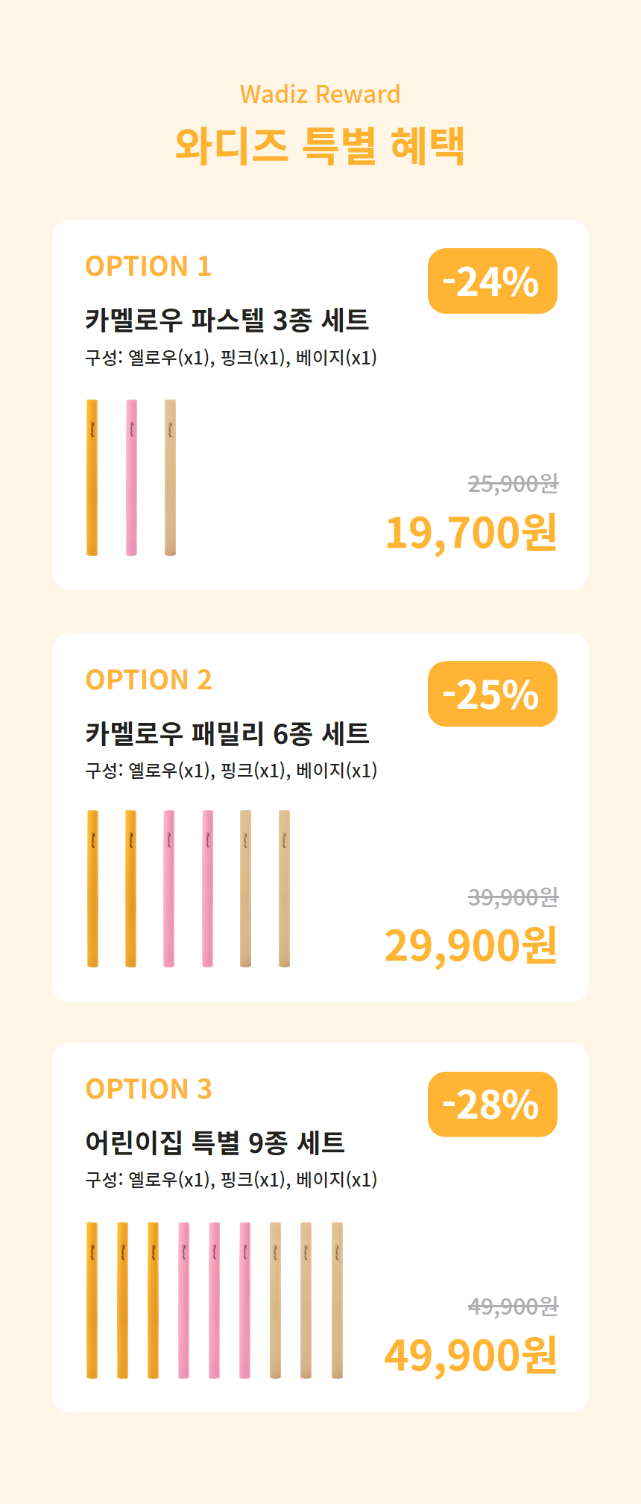The image size is (641, 1504).
Task: Click the 카멜로우 패밀리 6종 세트 title
Action: point(227,733)
